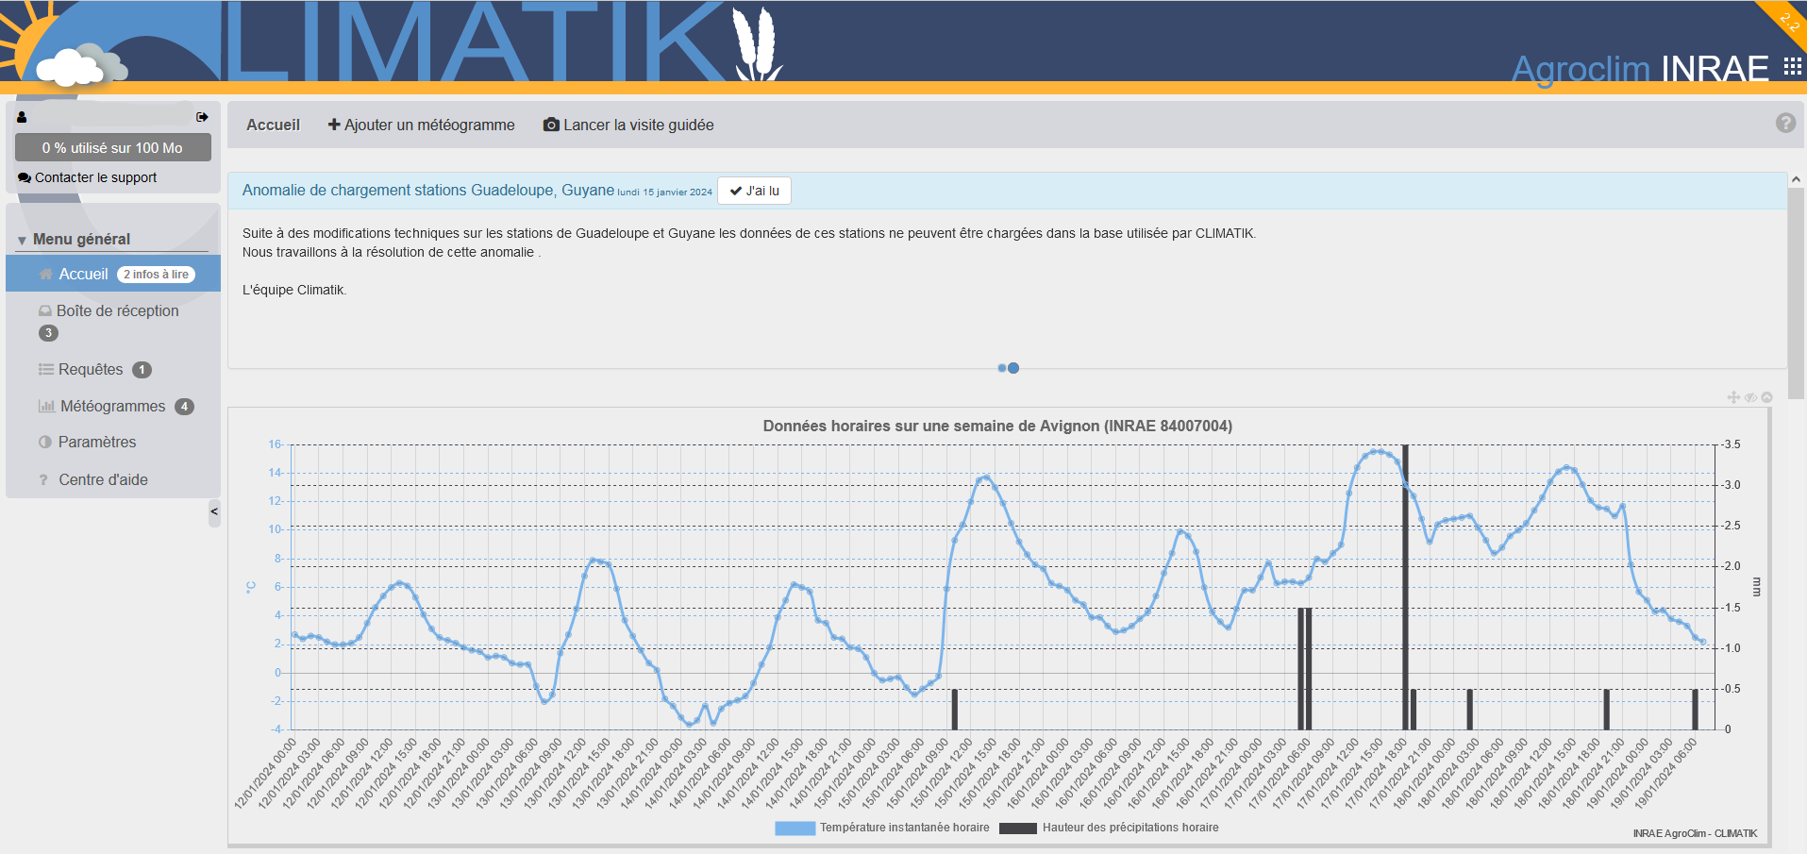Open the INRAE apps grid icon
The width and height of the screenshot is (1807, 854).
tap(1792, 66)
